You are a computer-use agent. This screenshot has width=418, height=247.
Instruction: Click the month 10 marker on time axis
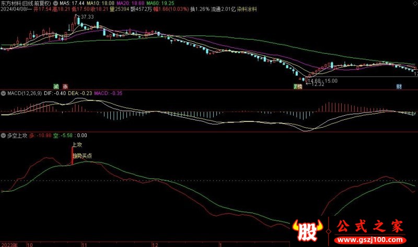[x=30, y=244]
